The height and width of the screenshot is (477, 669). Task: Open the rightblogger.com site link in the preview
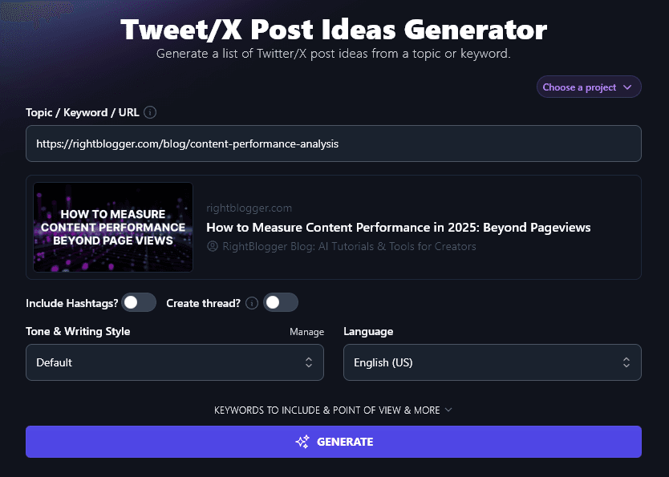click(x=249, y=208)
